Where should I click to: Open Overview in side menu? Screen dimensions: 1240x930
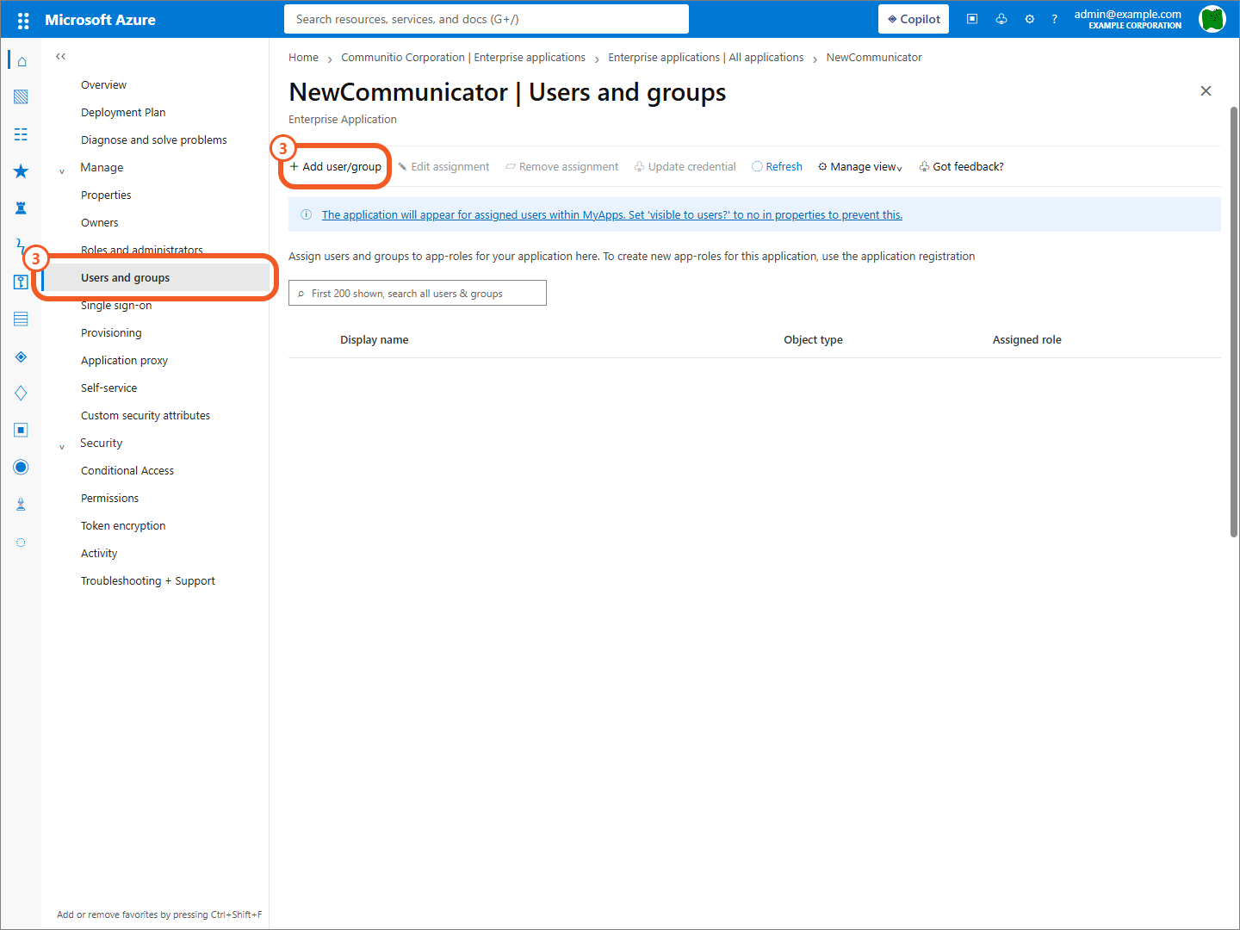click(x=103, y=85)
